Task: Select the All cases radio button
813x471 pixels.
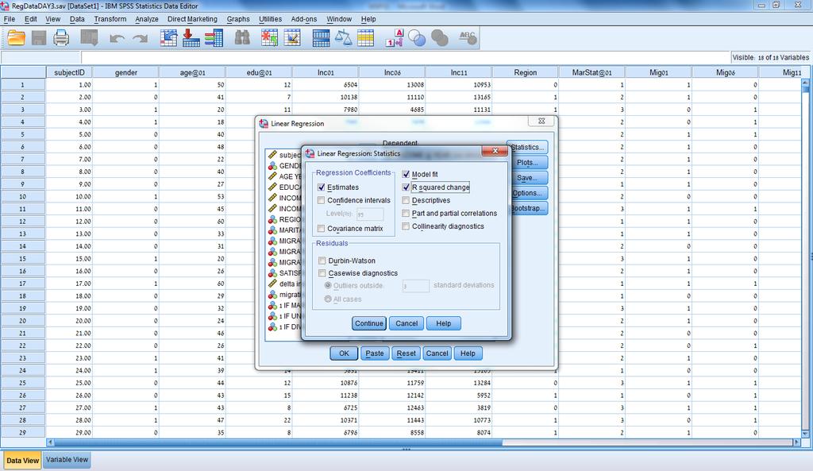Action: (x=328, y=299)
